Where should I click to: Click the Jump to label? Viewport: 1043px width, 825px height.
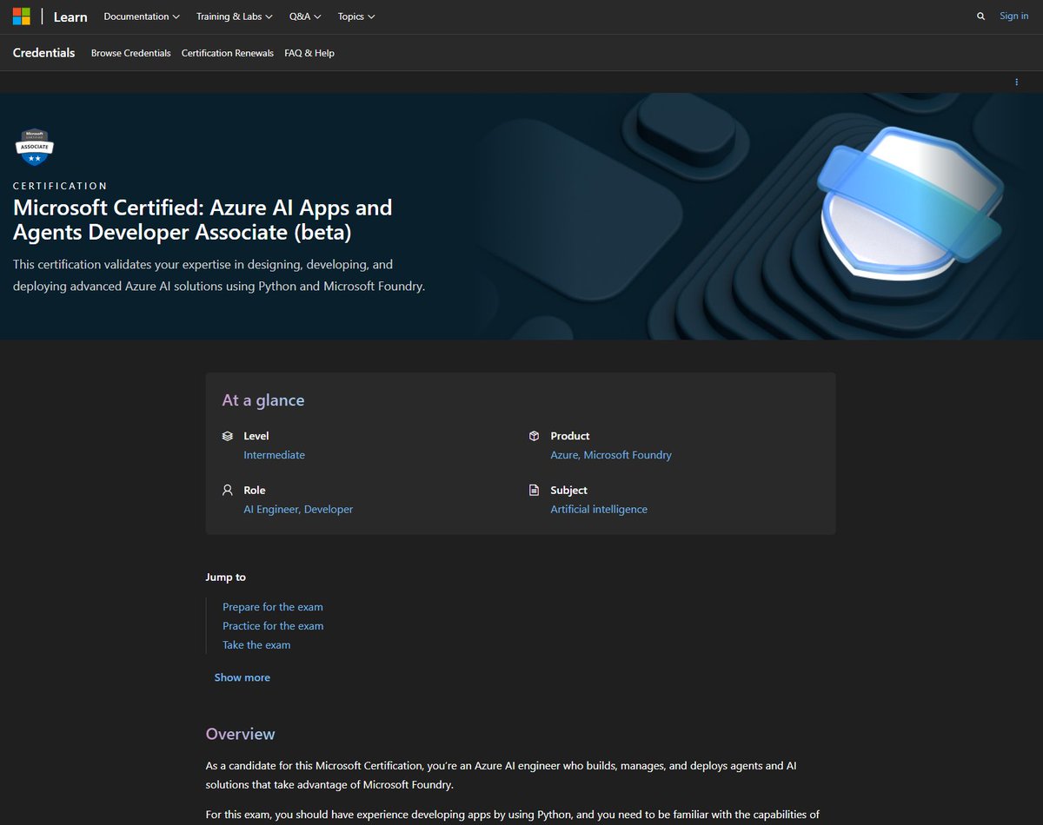pos(225,577)
